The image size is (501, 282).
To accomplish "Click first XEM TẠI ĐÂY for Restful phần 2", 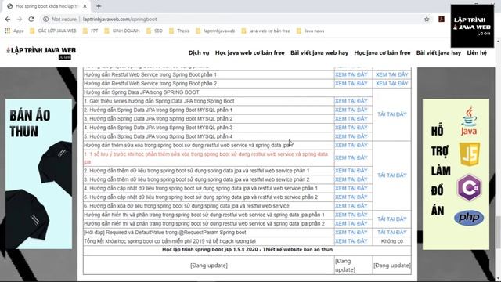I will (351, 84).
